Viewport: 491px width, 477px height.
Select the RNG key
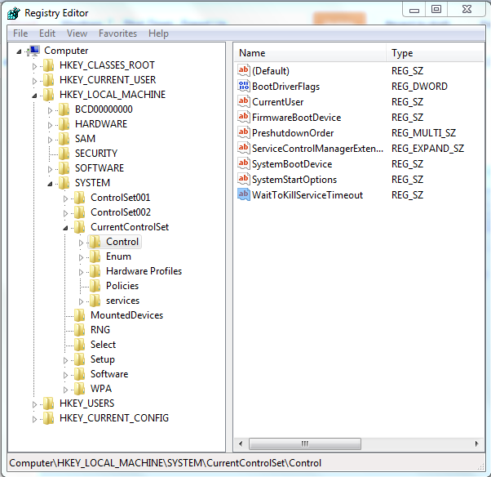coord(100,330)
